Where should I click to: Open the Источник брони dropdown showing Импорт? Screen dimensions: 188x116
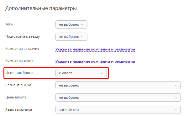point(81,73)
